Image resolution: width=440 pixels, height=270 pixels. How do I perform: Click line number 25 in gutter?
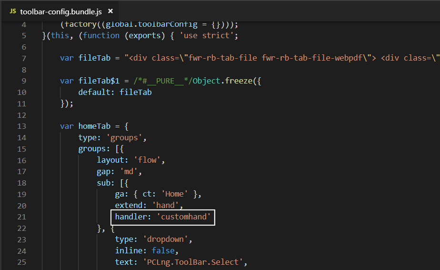[x=21, y=262]
